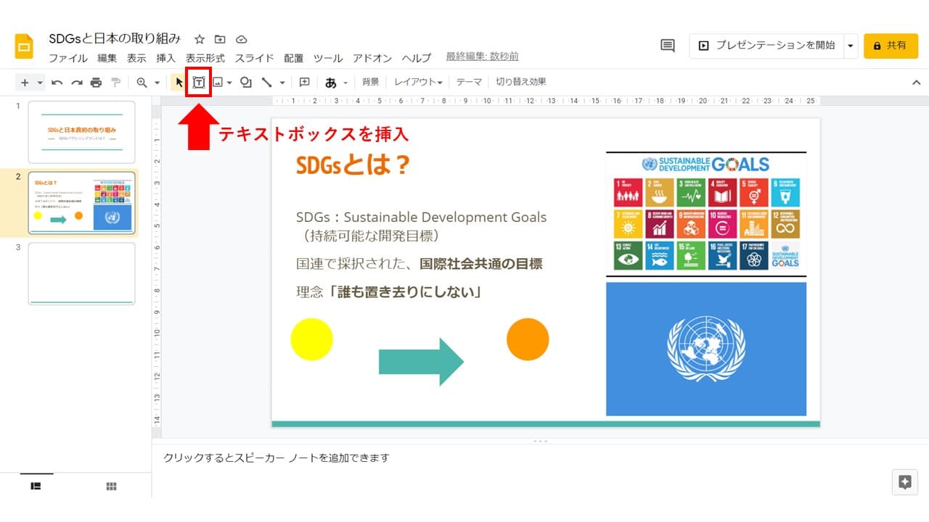Activate the select cursor tool
This screenshot has width=929, height=522.
[x=179, y=83]
